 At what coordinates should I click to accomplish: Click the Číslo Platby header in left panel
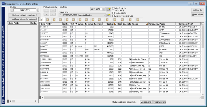click(x=19, y=23)
